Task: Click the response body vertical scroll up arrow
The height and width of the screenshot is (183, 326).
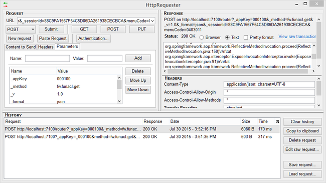Action: (314, 46)
